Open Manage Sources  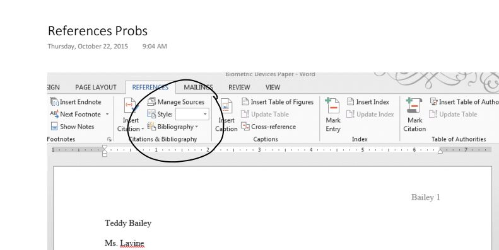(175, 101)
